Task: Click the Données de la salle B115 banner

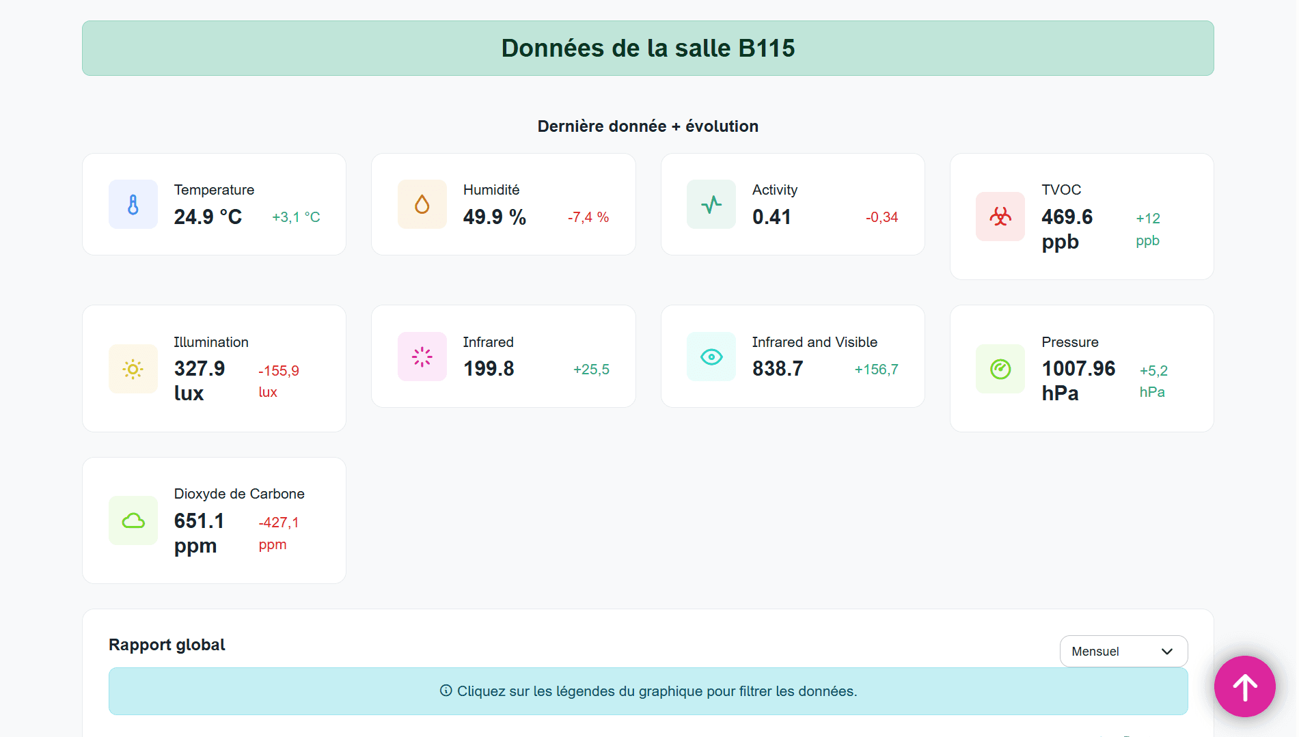Action: click(x=648, y=48)
